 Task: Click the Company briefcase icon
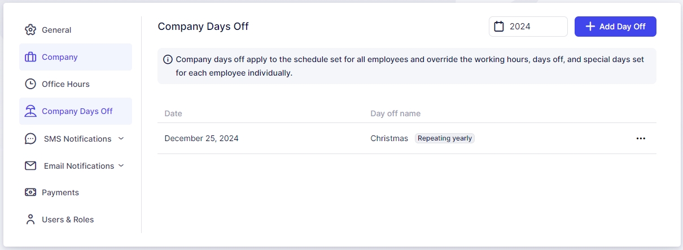[30, 57]
